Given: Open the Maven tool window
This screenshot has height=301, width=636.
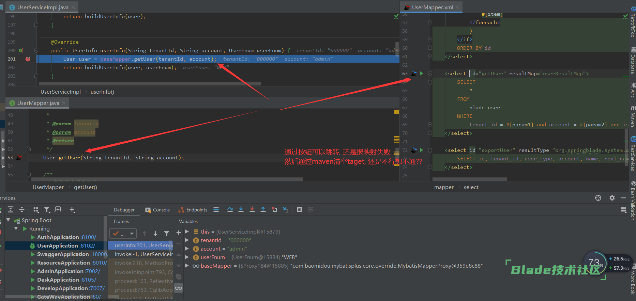Looking at the screenshot, I should [x=633, y=117].
